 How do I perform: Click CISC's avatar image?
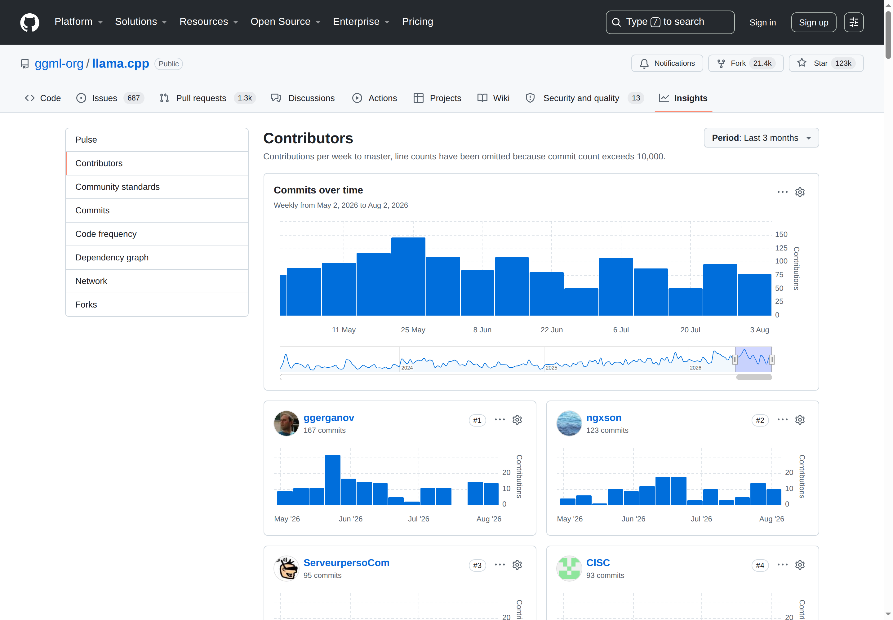pyautogui.click(x=569, y=568)
